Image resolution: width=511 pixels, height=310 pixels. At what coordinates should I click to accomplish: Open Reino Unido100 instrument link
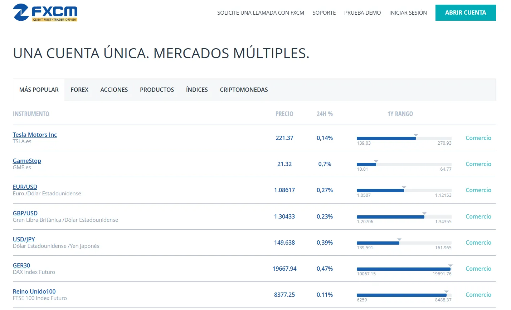pos(34,291)
